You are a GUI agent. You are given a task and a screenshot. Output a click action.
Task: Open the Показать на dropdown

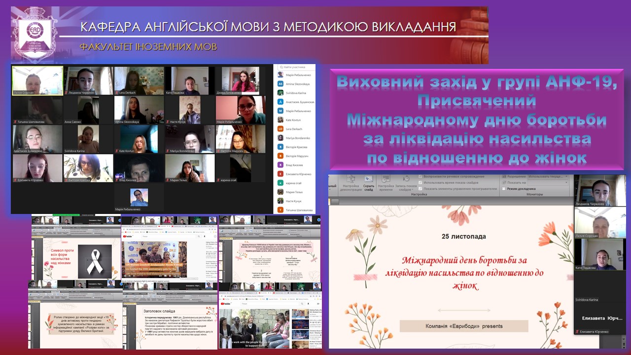point(547,182)
